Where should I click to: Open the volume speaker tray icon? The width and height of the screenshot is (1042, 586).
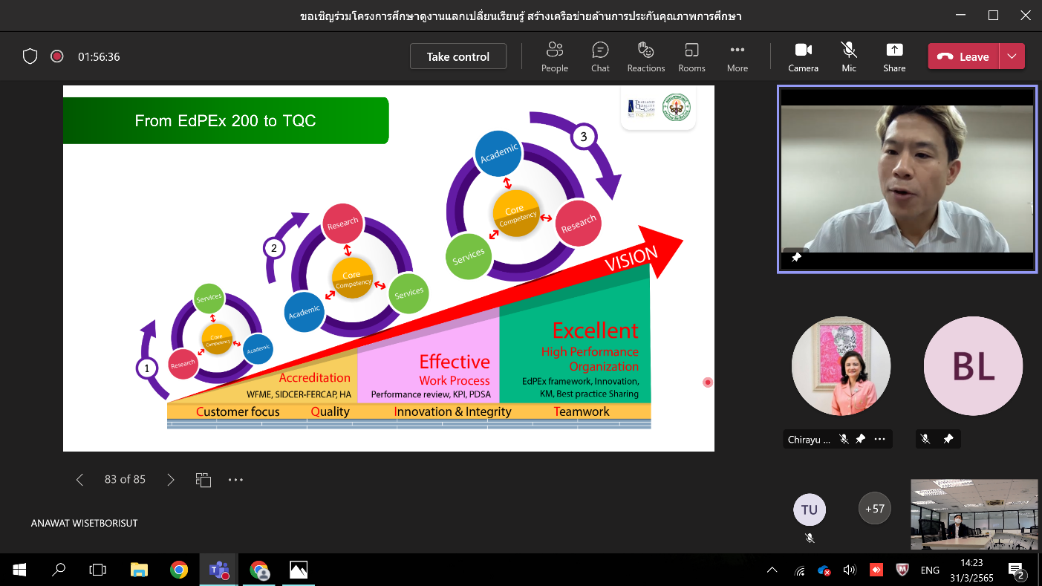(x=850, y=570)
